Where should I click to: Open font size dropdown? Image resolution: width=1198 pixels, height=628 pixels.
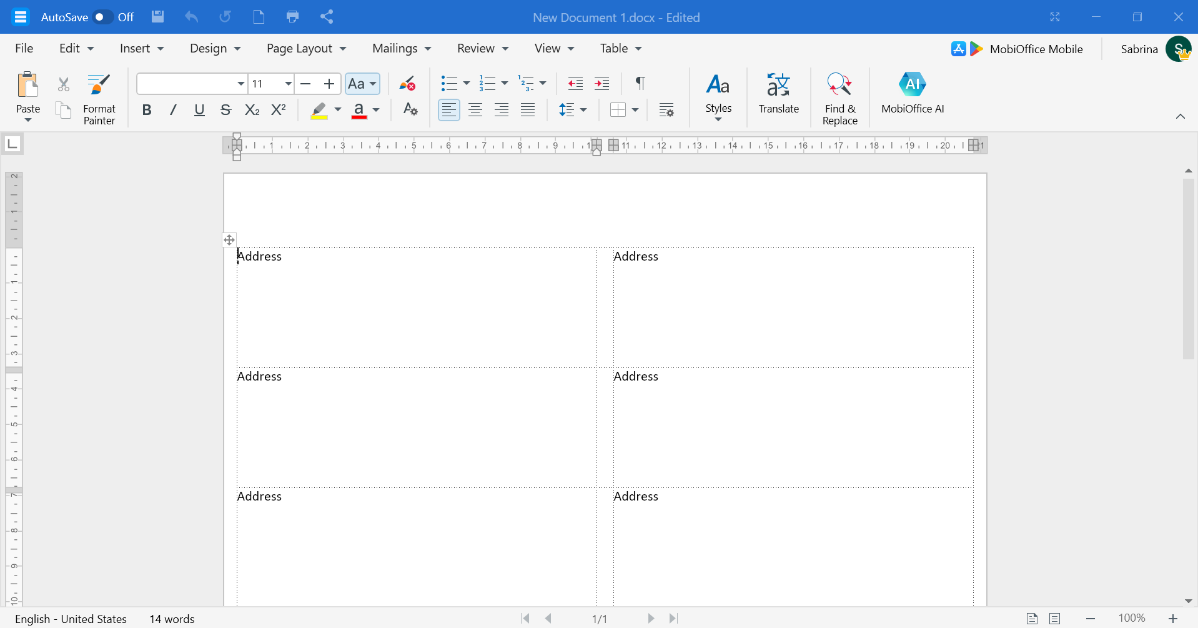[x=288, y=84]
